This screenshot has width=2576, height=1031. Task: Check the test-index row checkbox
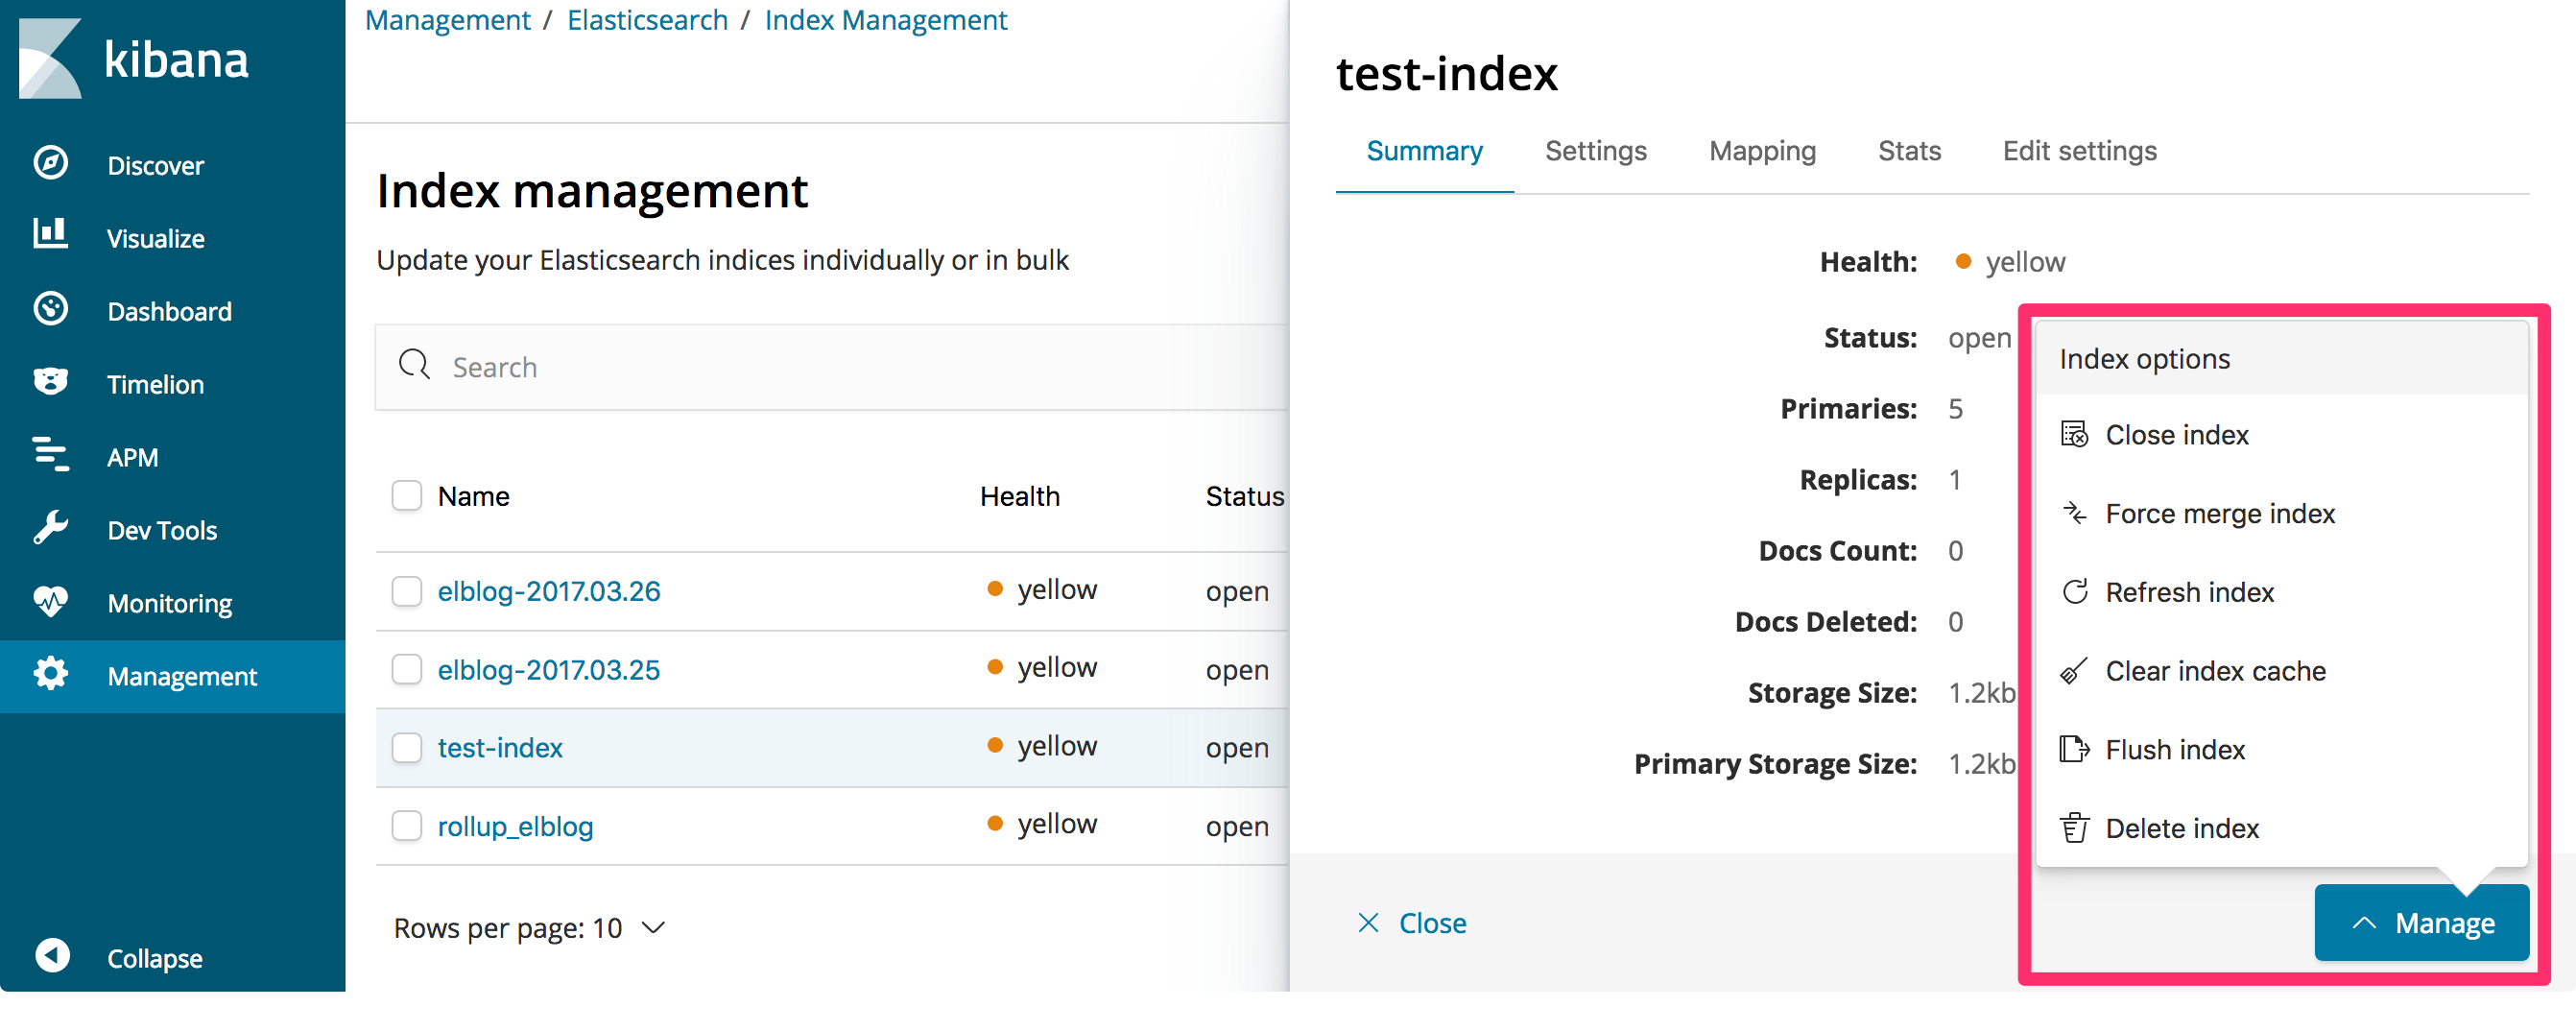(x=406, y=748)
